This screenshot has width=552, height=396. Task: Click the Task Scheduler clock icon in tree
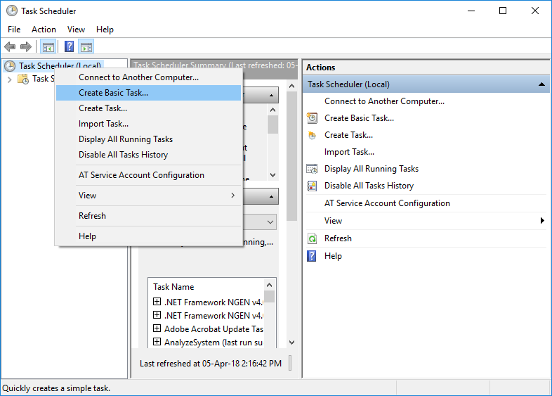click(x=10, y=66)
